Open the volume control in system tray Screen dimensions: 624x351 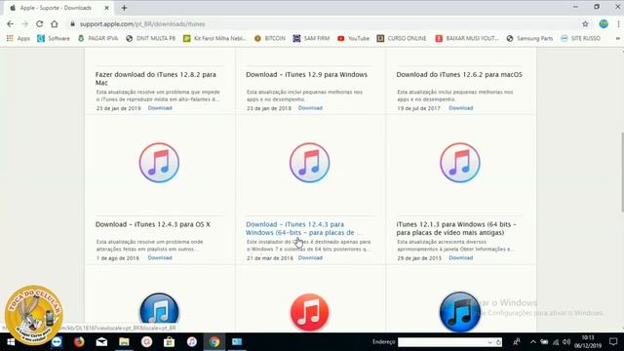566,342
